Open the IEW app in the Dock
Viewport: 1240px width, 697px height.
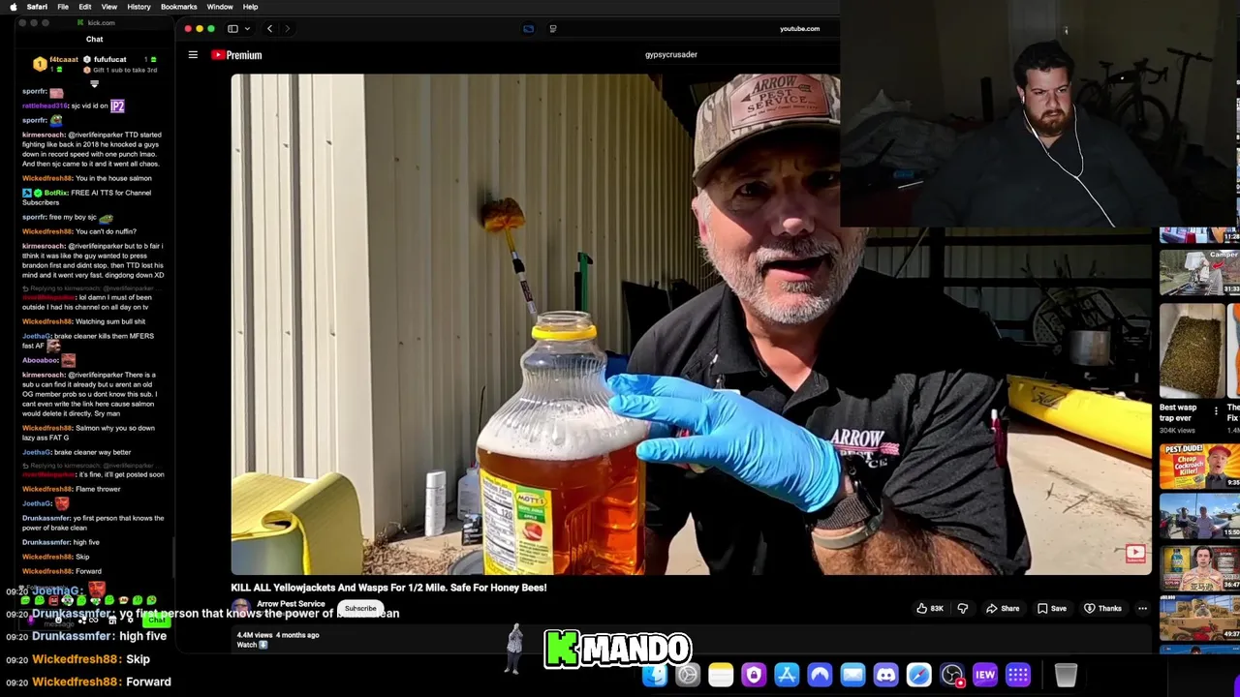coord(985,675)
